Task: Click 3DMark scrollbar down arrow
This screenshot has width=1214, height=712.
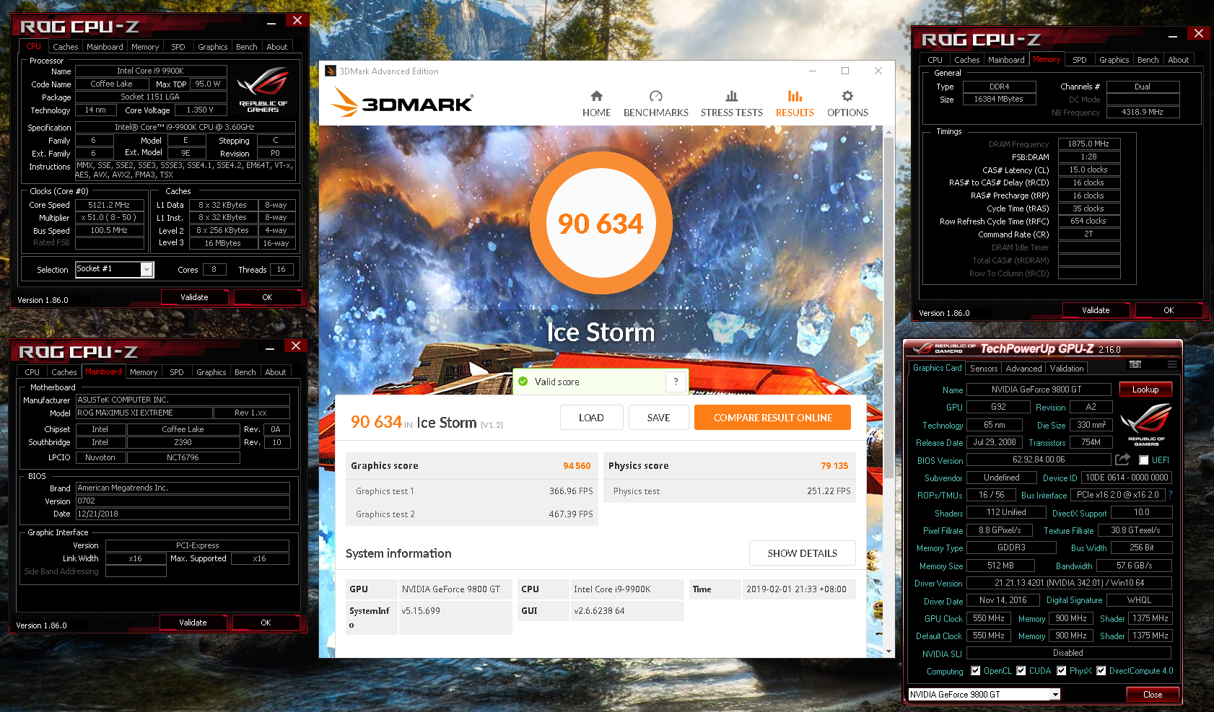Action: point(888,651)
